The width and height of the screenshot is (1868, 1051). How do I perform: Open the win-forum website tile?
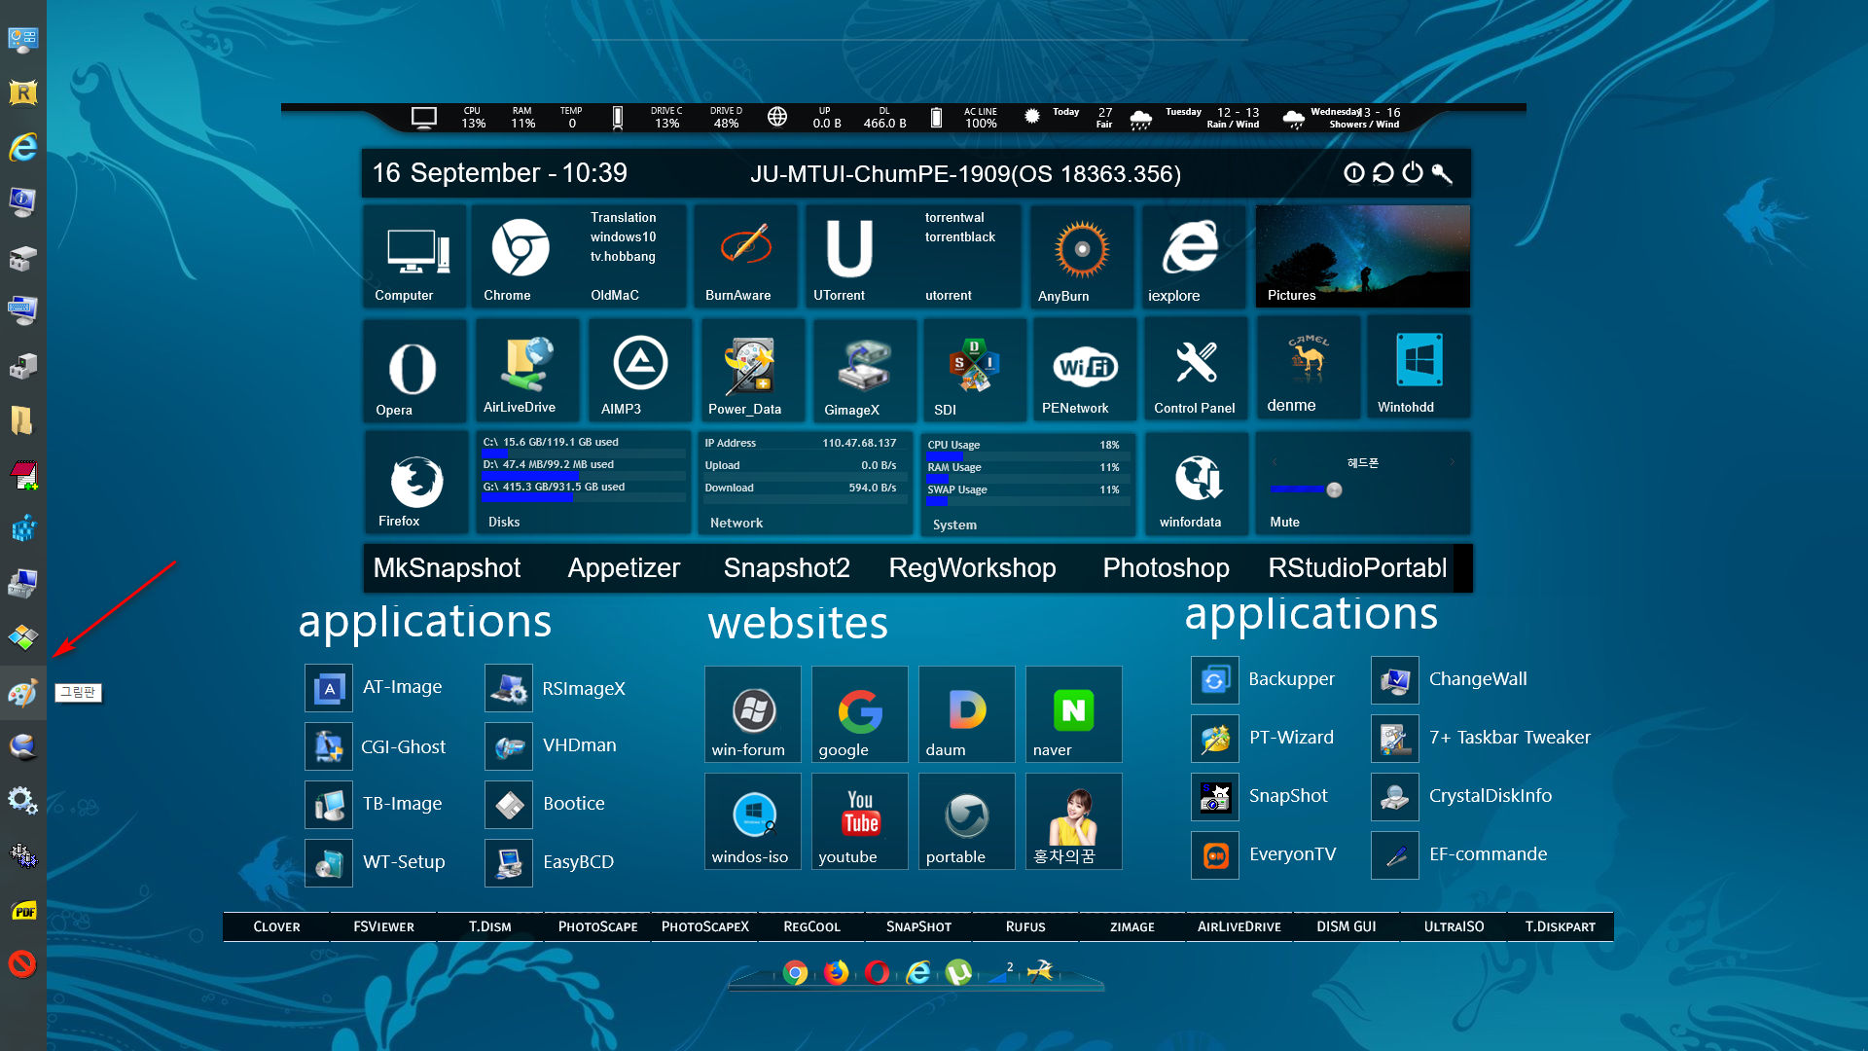752,714
